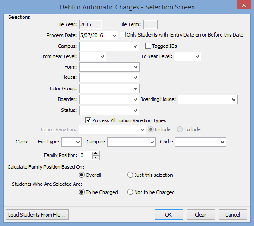Image resolution: width=254 pixels, height=226 pixels.
Task: Click the Load Students From File button
Action: click(37, 215)
